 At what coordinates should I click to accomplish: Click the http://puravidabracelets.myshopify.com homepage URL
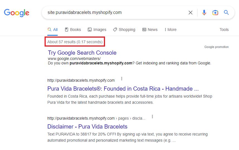click(x=81, y=80)
